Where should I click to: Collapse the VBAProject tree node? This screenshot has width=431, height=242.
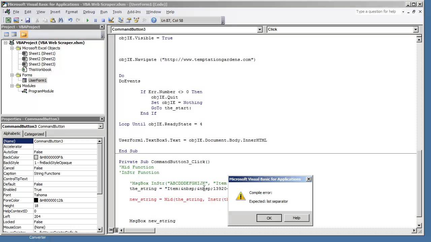tap(6, 43)
